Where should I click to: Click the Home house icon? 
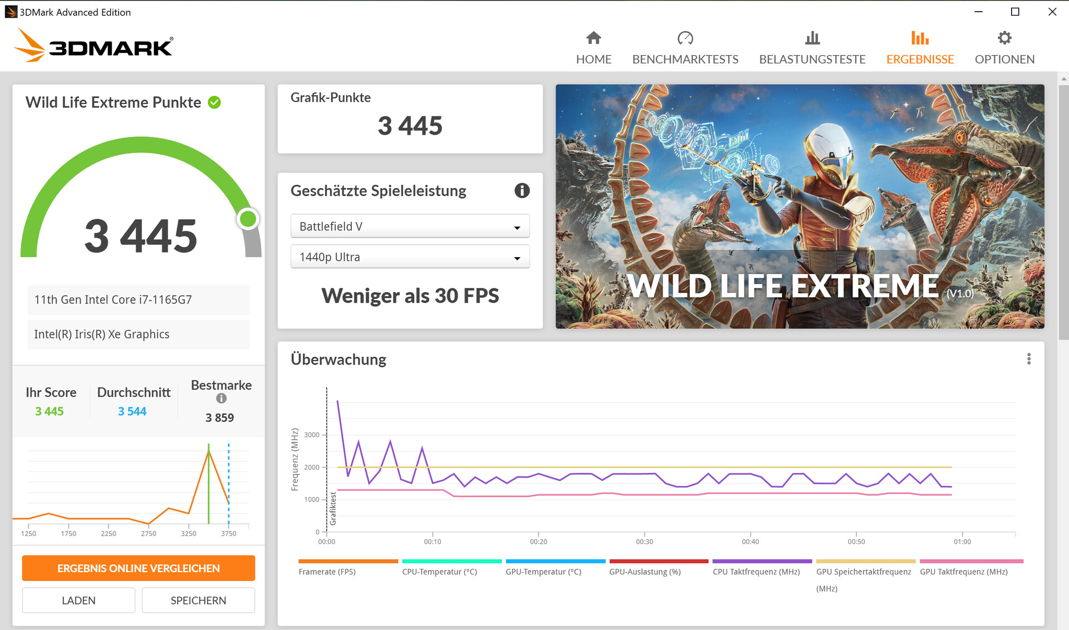tap(594, 38)
